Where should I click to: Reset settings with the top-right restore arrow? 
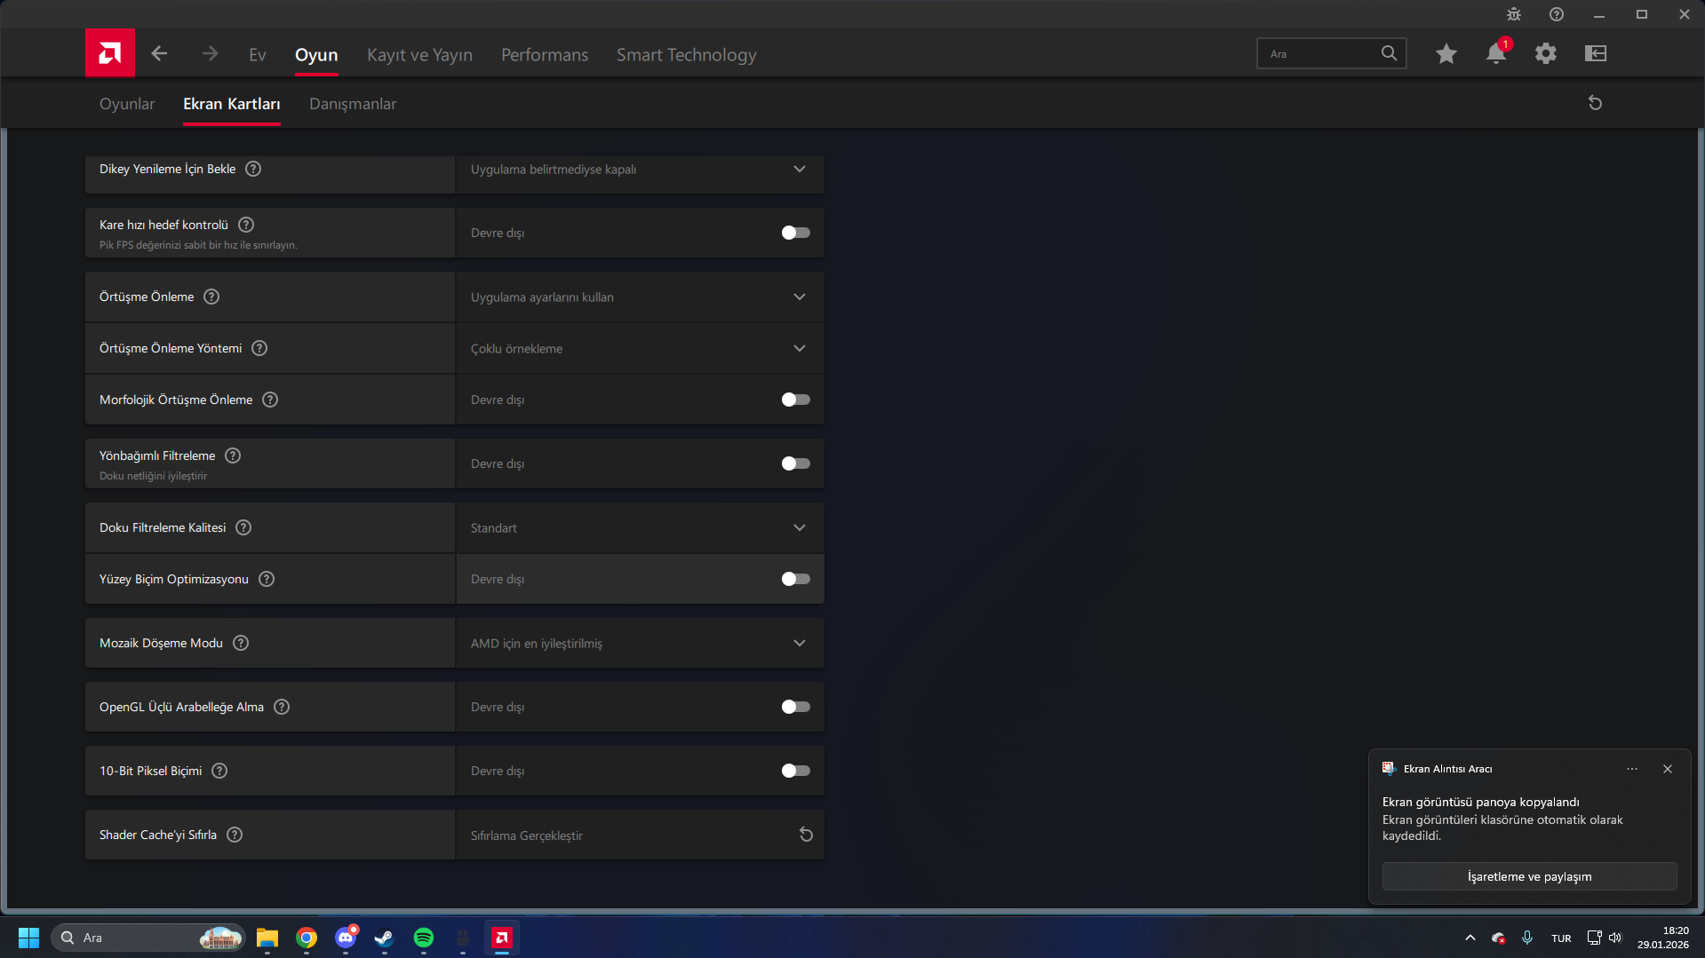tap(1596, 103)
